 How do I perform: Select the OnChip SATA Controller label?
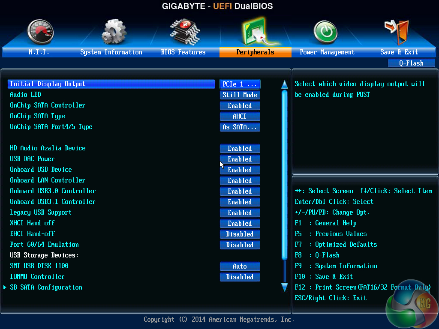(48, 105)
